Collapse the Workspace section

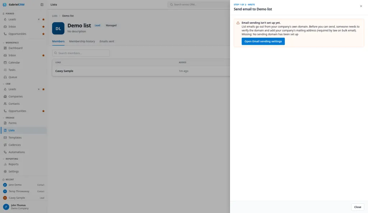coord(4,43)
